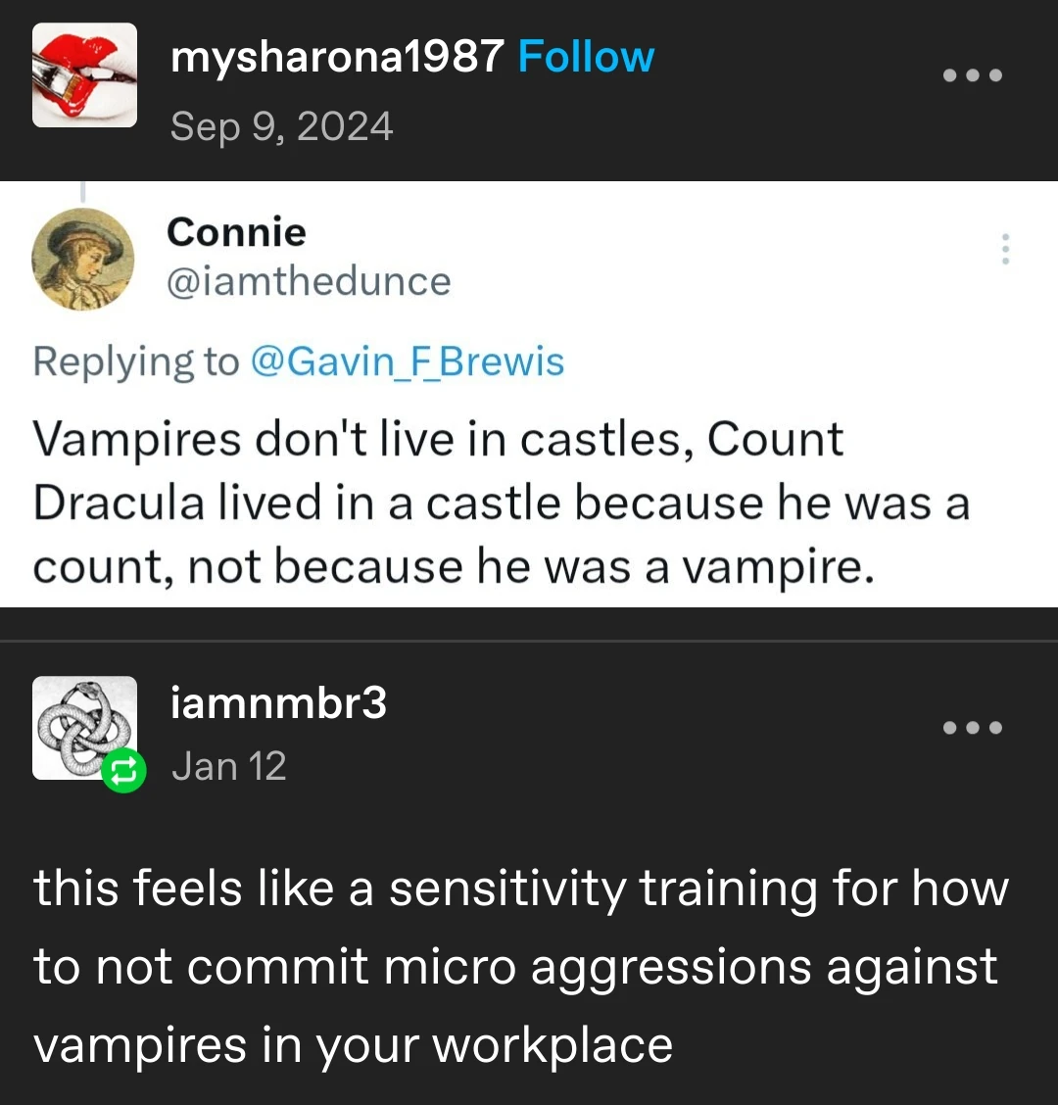Click the word 'workplace' in the reblog comment

553,1044
